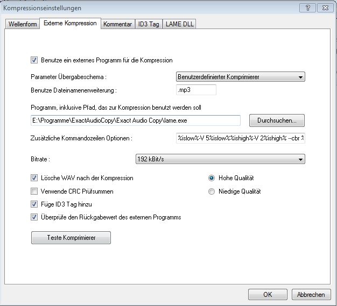Click the .mp3 file extension field
The image size is (337, 306).
(196, 90)
